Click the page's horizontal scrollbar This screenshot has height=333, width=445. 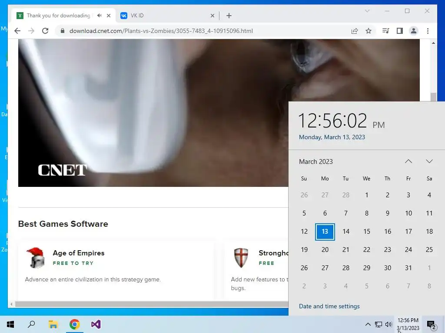[x=152, y=304]
